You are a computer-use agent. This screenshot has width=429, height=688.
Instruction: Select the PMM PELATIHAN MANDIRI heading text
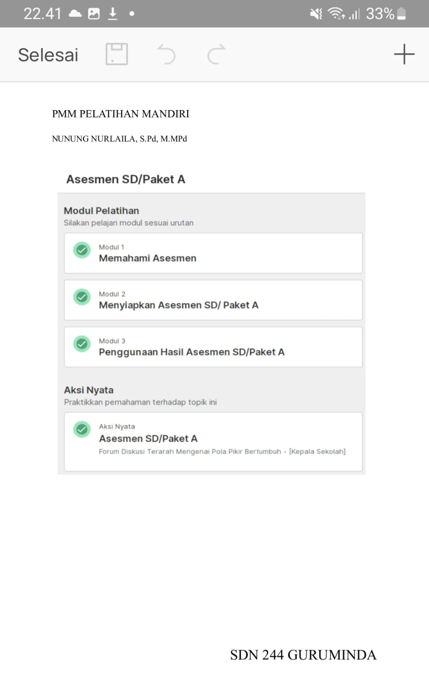point(120,114)
